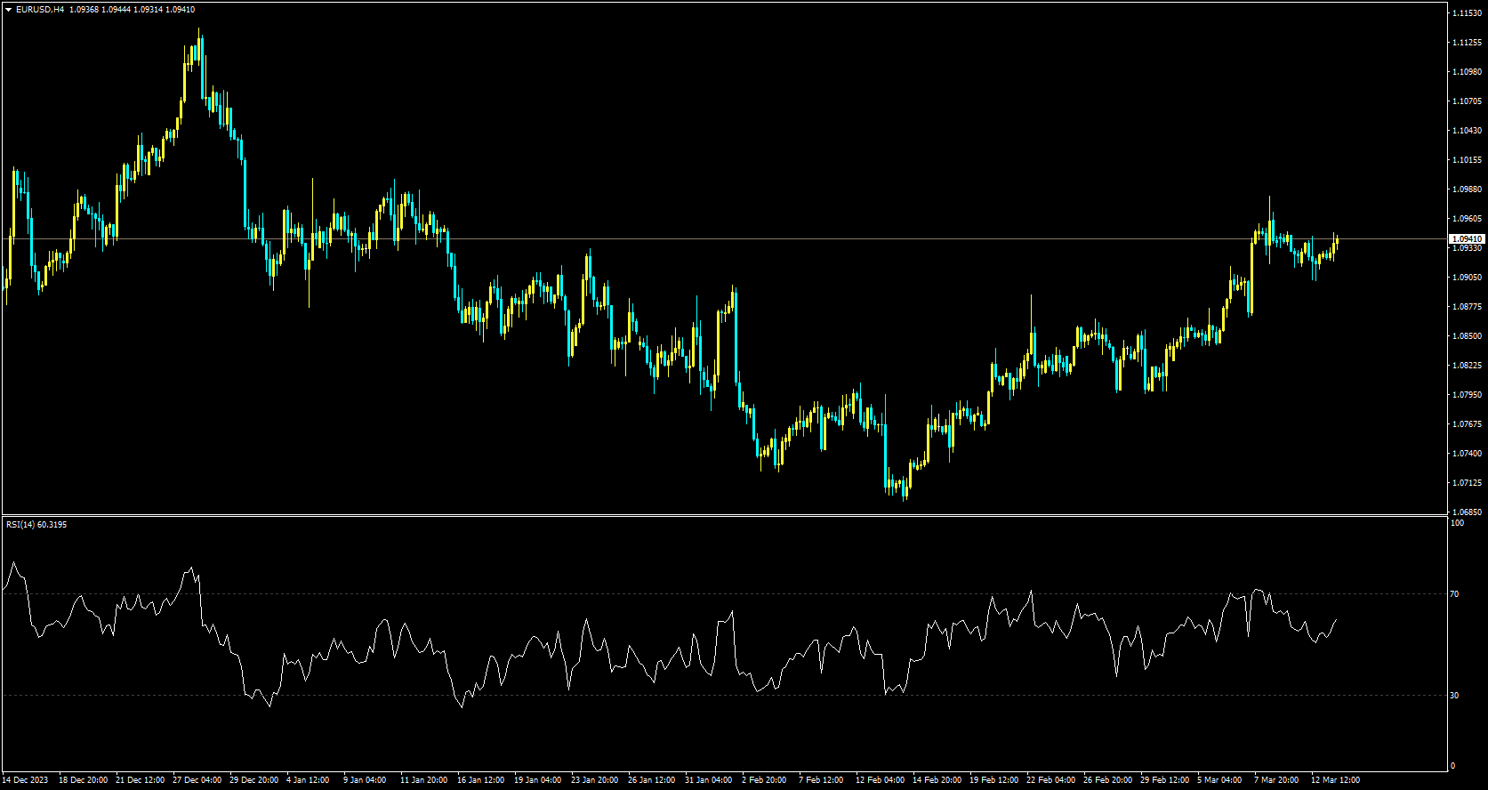1488x790 pixels.
Task: Click price scale value 1.07675
Action: click(x=1467, y=424)
